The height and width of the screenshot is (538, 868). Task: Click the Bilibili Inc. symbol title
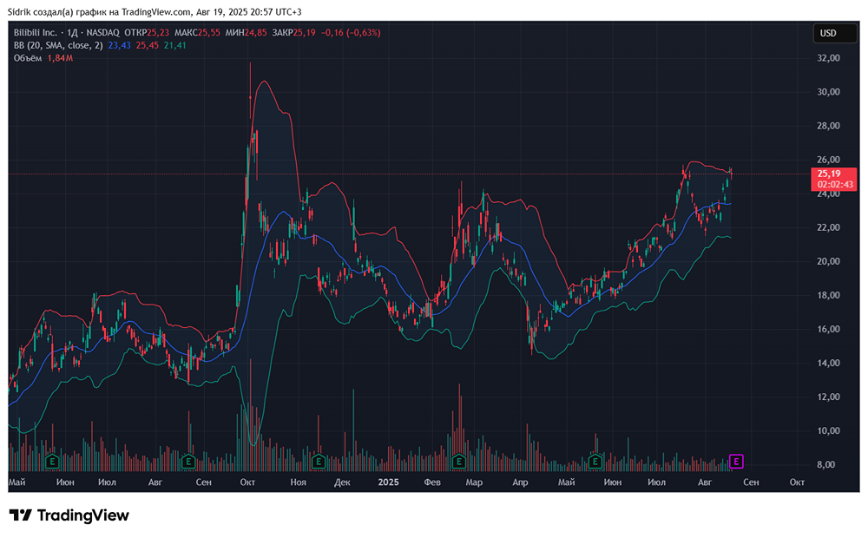coord(36,33)
